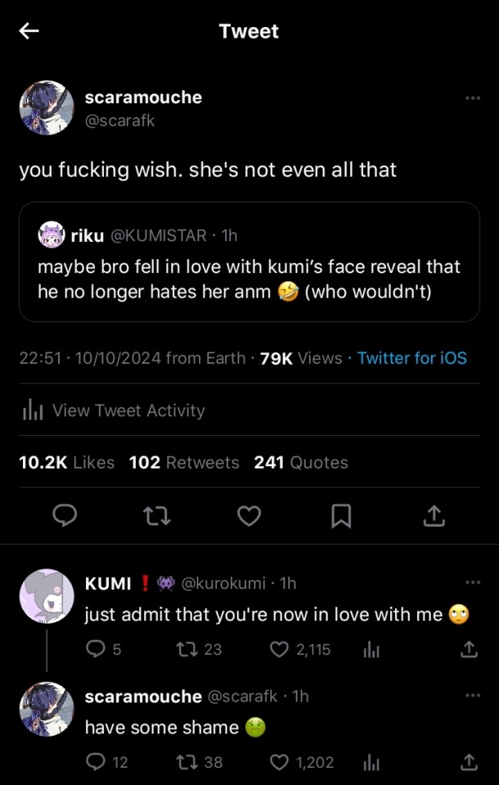Like the main scaramouche tweet
The width and height of the screenshot is (499, 785).
pyautogui.click(x=249, y=515)
